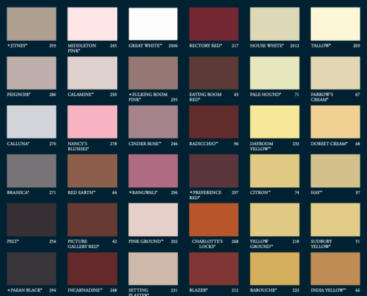
Task: Choose the Peignoir color swatch
Action: (x=32, y=73)
